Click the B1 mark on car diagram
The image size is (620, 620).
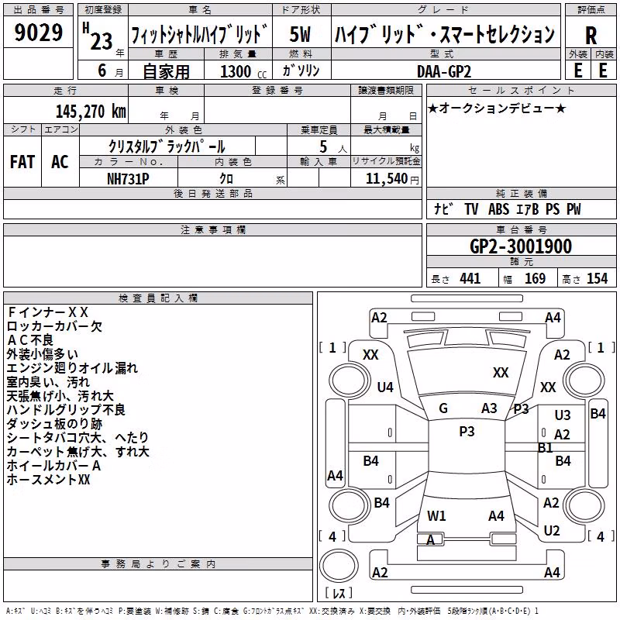[546, 448]
